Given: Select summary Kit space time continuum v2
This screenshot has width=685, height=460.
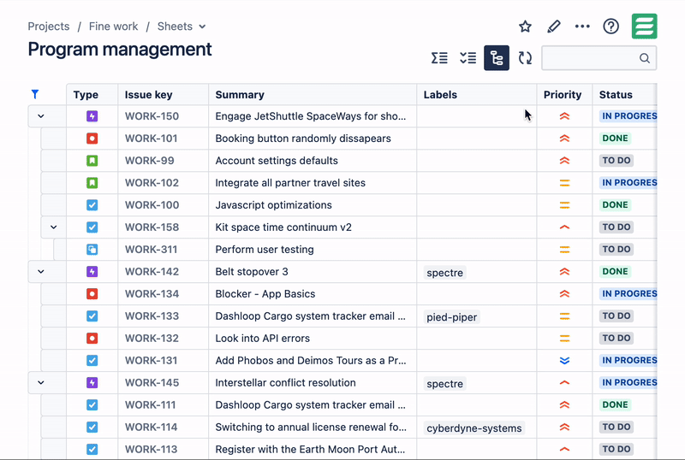Looking at the screenshot, I should click(283, 227).
